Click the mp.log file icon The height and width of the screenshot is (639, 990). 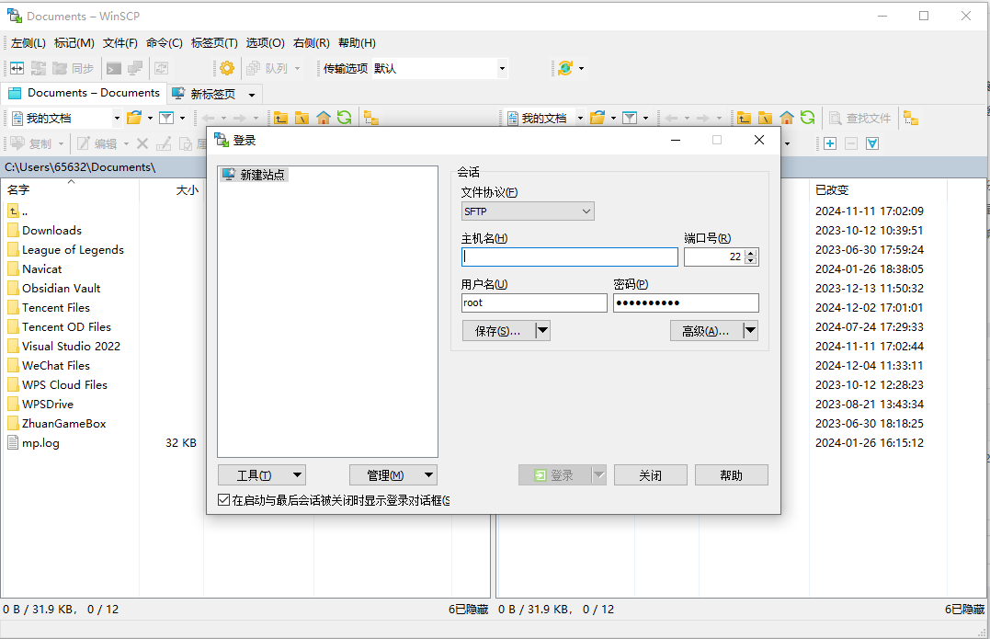13,442
